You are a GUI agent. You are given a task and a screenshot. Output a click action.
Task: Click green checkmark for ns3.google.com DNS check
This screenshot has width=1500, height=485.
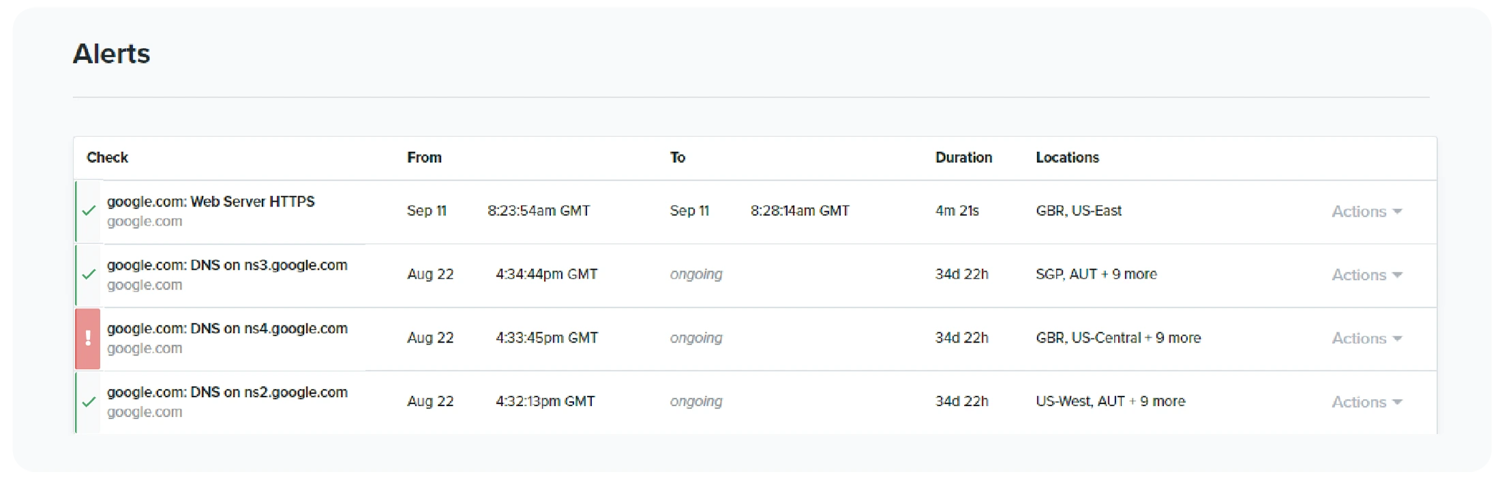[x=89, y=275]
